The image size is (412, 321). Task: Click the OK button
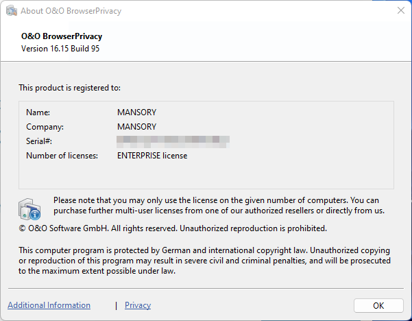378,305
